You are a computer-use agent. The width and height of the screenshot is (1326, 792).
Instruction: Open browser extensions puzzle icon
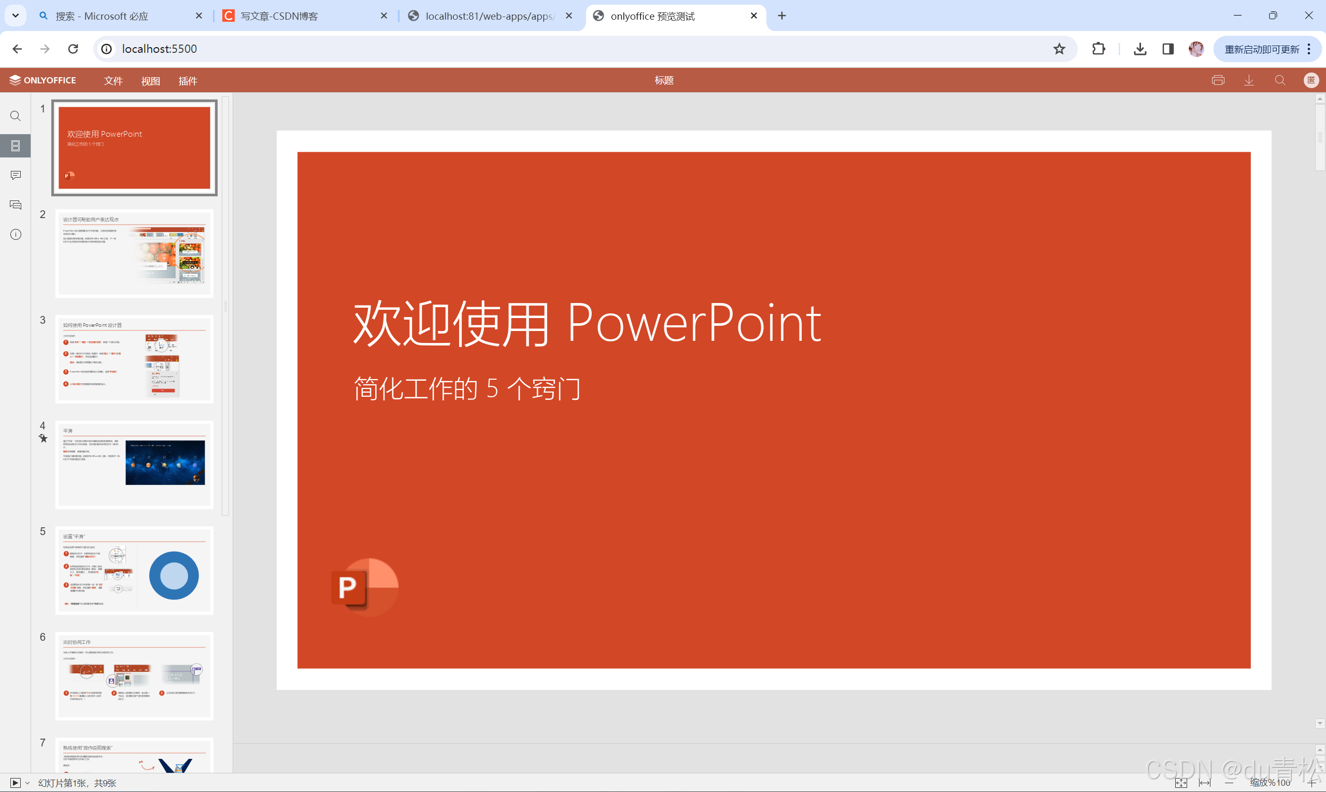click(x=1099, y=49)
